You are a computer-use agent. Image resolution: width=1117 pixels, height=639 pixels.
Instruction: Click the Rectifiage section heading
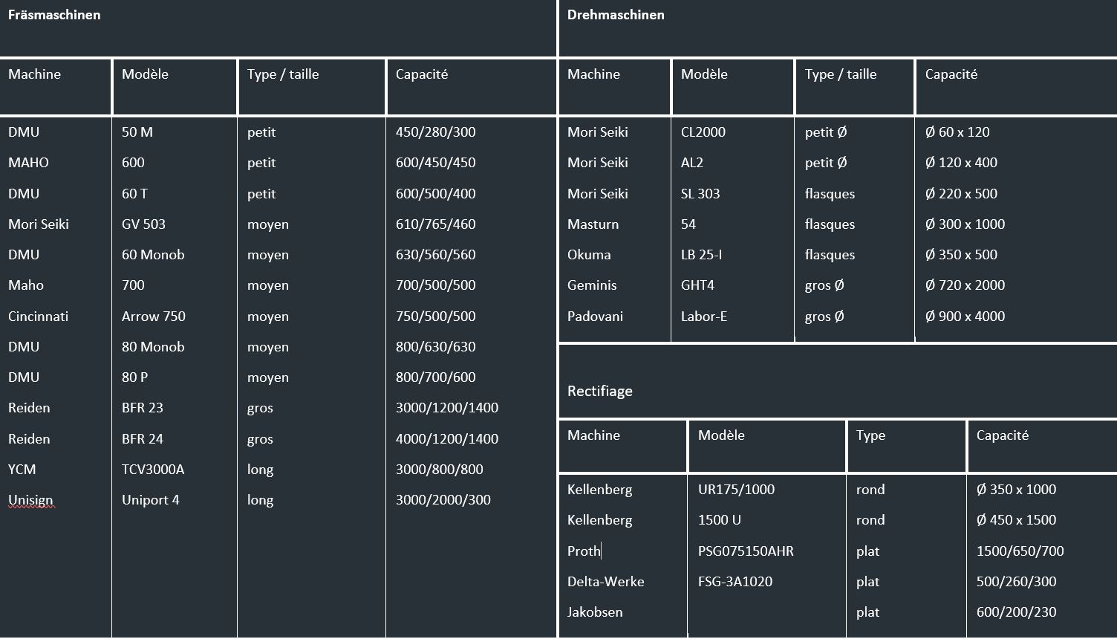600,391
